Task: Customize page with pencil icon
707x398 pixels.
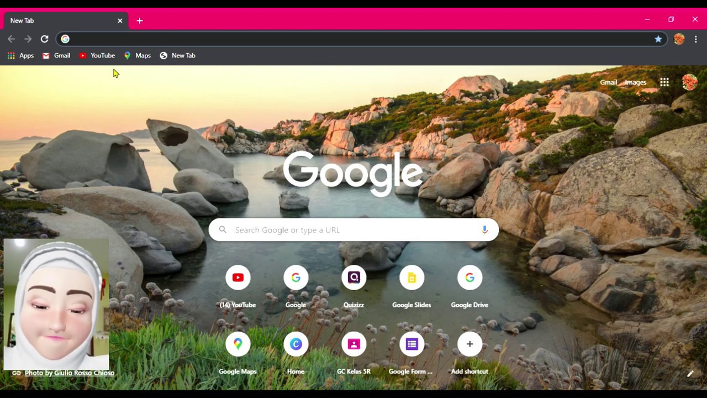Action: 690,374
